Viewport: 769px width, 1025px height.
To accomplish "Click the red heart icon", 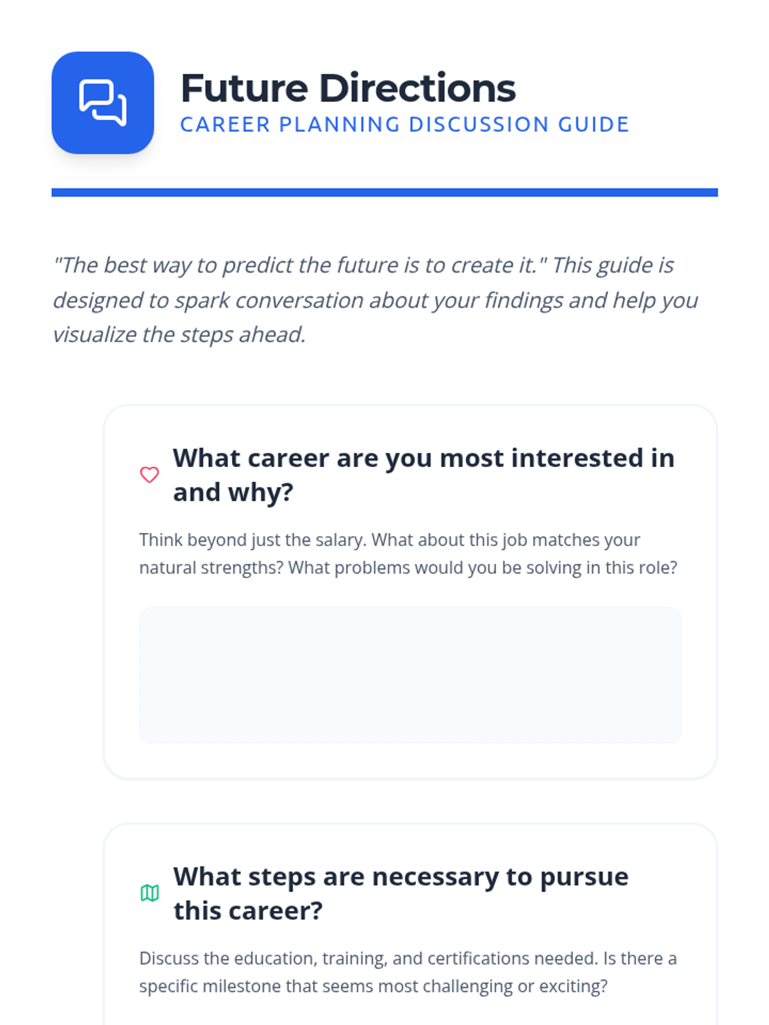I will (149, 475).
